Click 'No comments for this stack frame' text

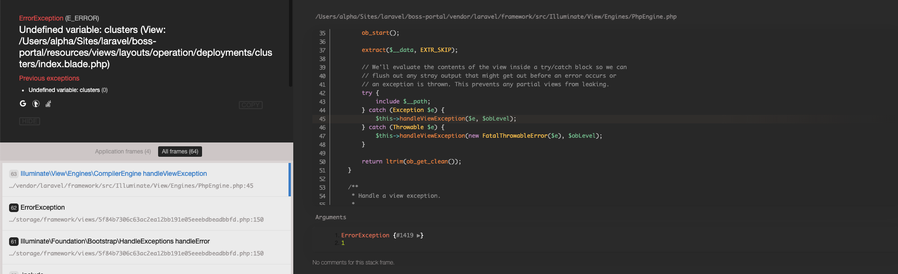click(x=353, y=263)
